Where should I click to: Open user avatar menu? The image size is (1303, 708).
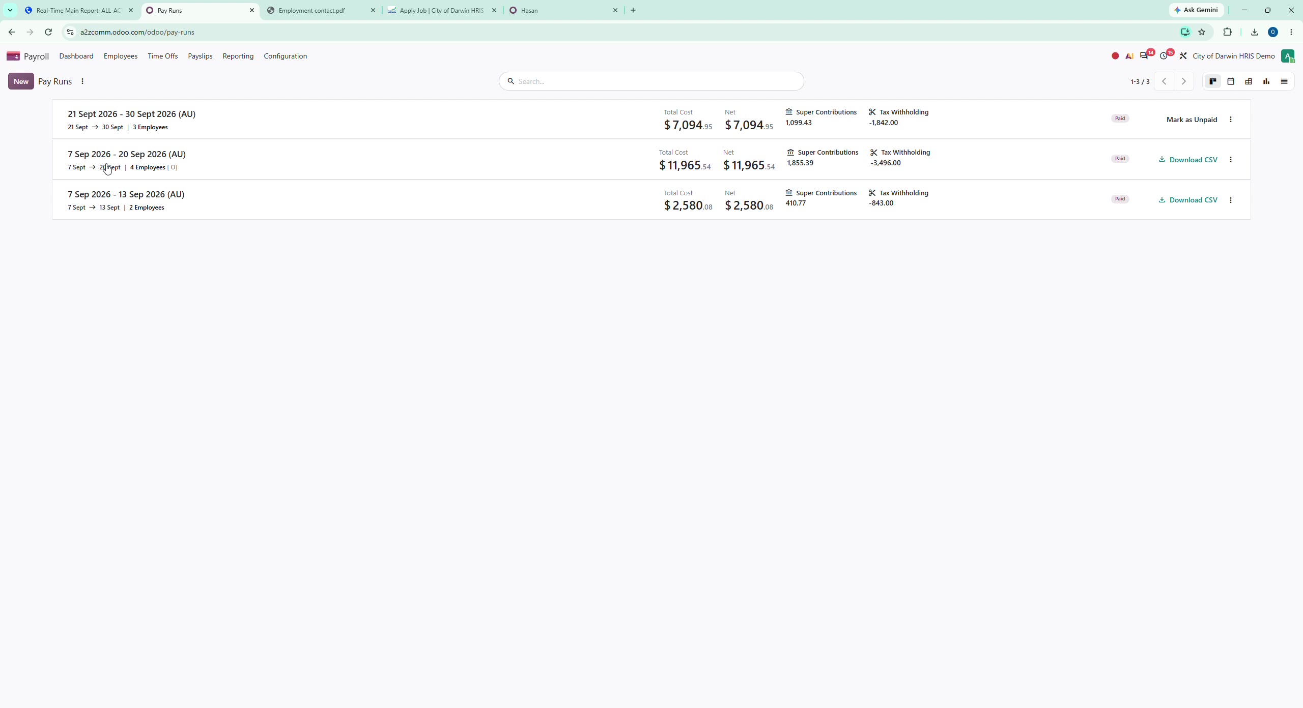[1288, 56]
